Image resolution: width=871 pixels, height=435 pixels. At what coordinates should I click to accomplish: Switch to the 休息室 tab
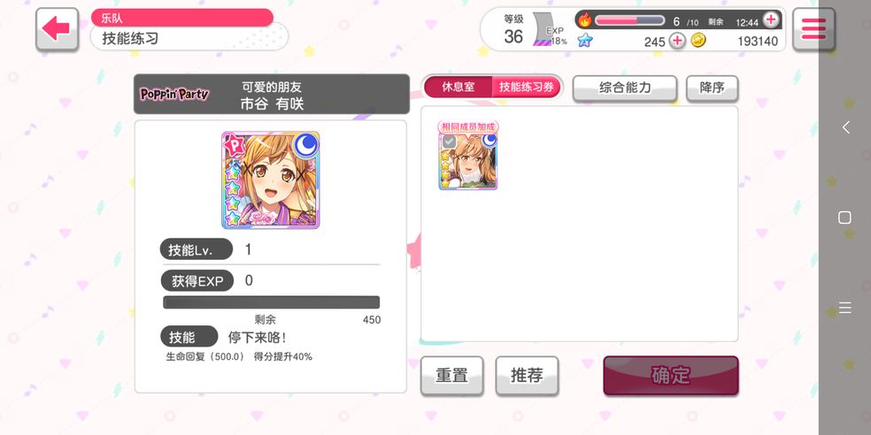coord(459,88)
